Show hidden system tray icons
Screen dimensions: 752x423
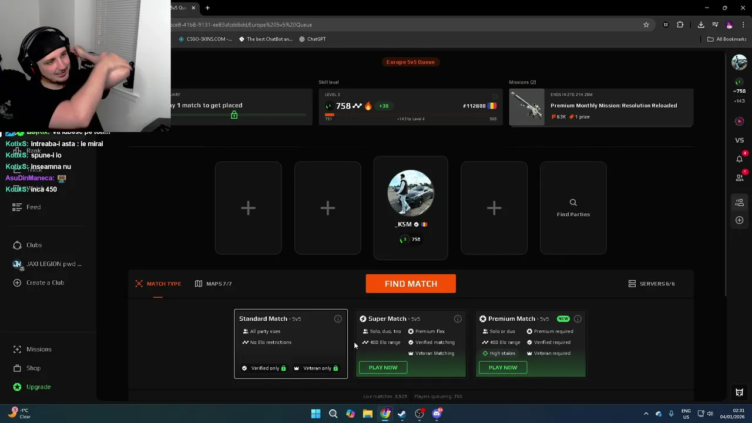tap(646, 414)
